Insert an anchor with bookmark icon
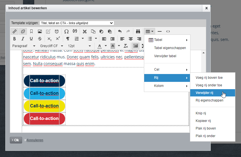 tap(31, 31)
